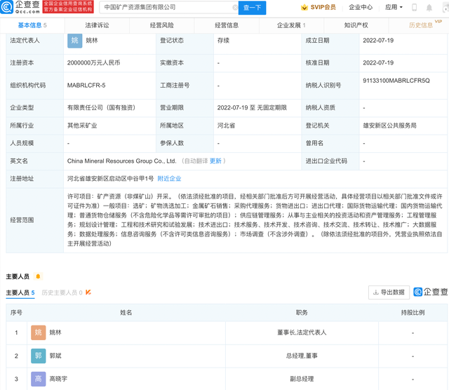The height and width of the screenshot is (390, 449).
Task: Click taxpayer ID 91133100MABRLCFR5Q
Action: click(396, 81)
